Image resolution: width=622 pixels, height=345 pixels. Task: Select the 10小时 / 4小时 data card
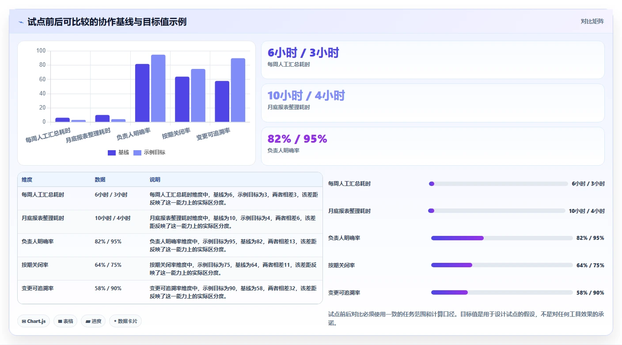433,103
